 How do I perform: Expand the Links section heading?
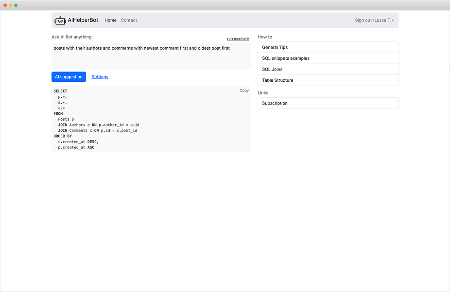click(x=262, y=92)
